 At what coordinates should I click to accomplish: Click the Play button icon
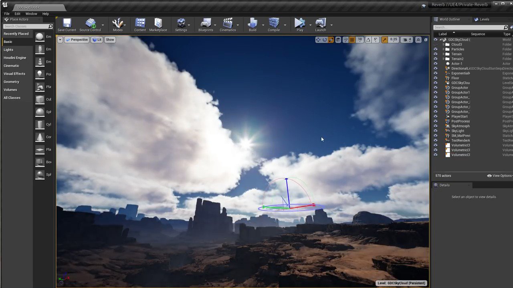300,23
